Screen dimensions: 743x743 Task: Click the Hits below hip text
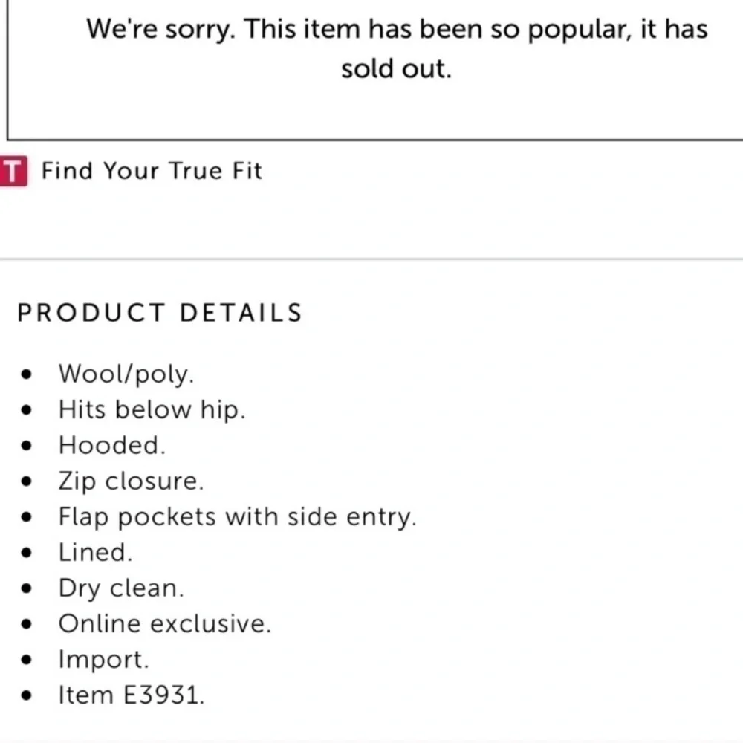[152, 410]
